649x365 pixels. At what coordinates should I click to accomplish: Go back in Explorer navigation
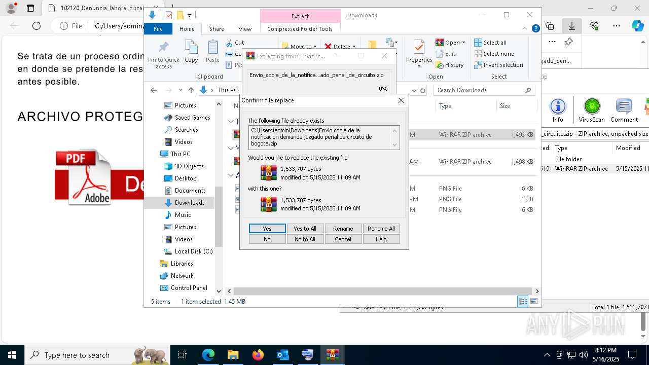click(154, 90)
